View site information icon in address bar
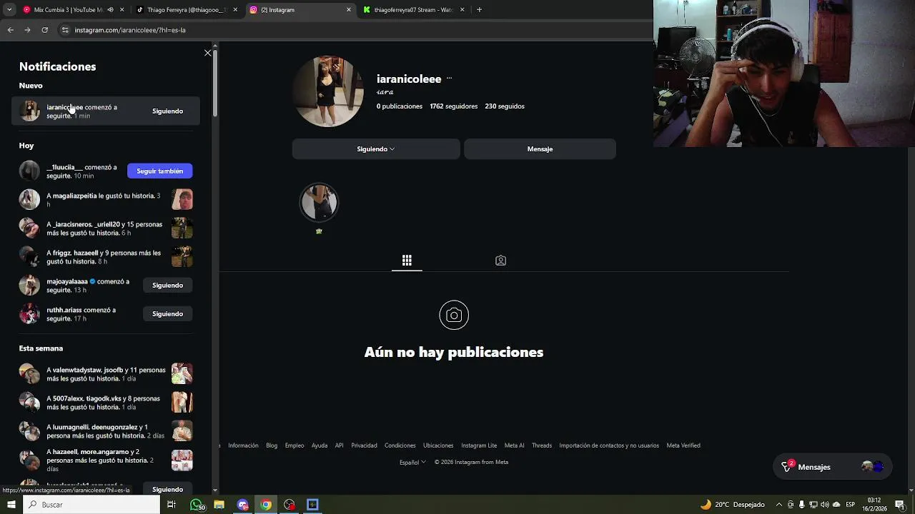Screen dimensions: 915x514 (x=65, y=30)
